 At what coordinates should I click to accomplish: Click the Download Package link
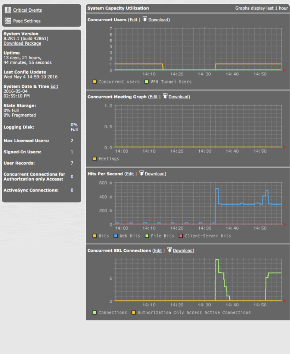[x=22, y=44]
